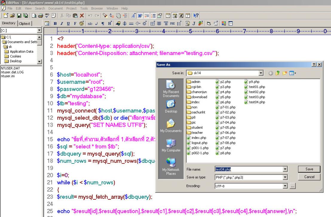Switch to the Cliptext tab
The height and width of the screenshot is (217, 331).
[24, 23]
